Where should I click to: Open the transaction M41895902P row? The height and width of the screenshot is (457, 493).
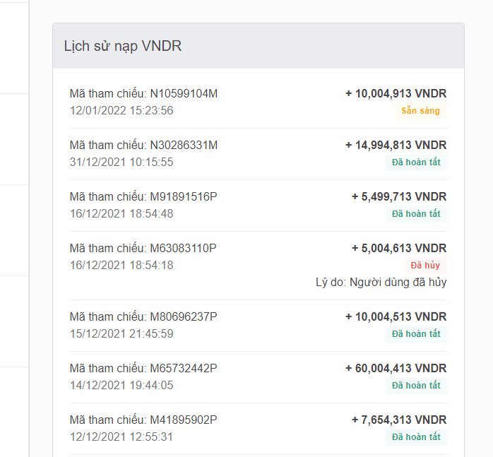tap(258, 429)
